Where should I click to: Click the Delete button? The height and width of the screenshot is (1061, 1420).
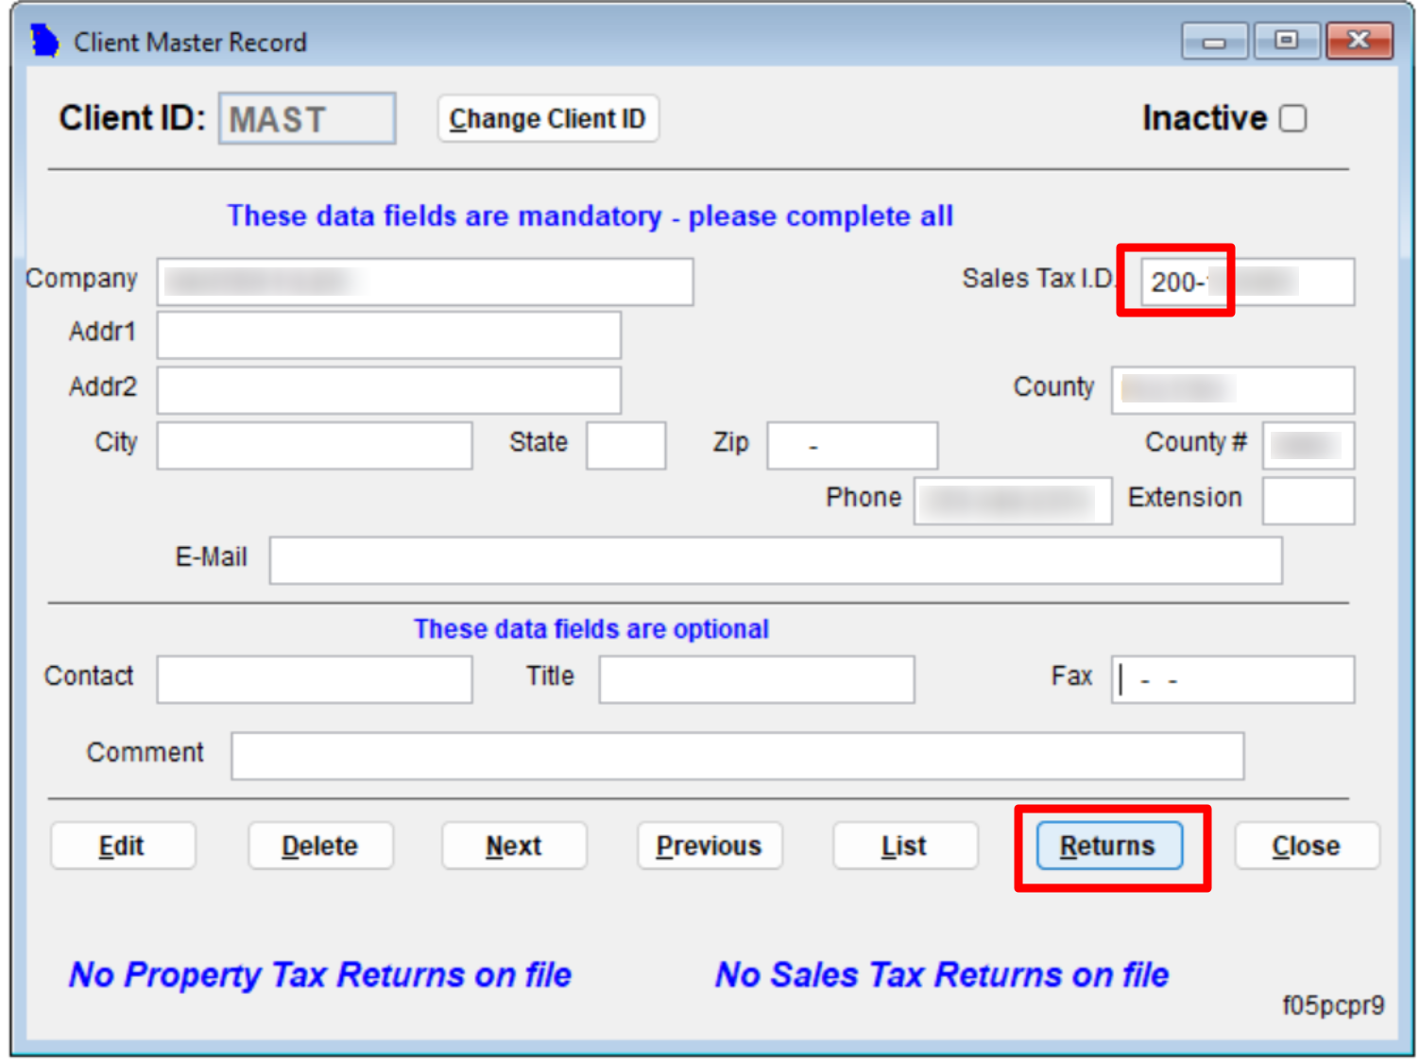pos(320,846)
